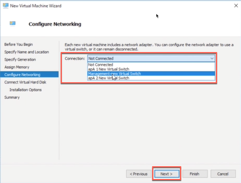
Task: Go back with the Previous button
Action: point(139,174)
